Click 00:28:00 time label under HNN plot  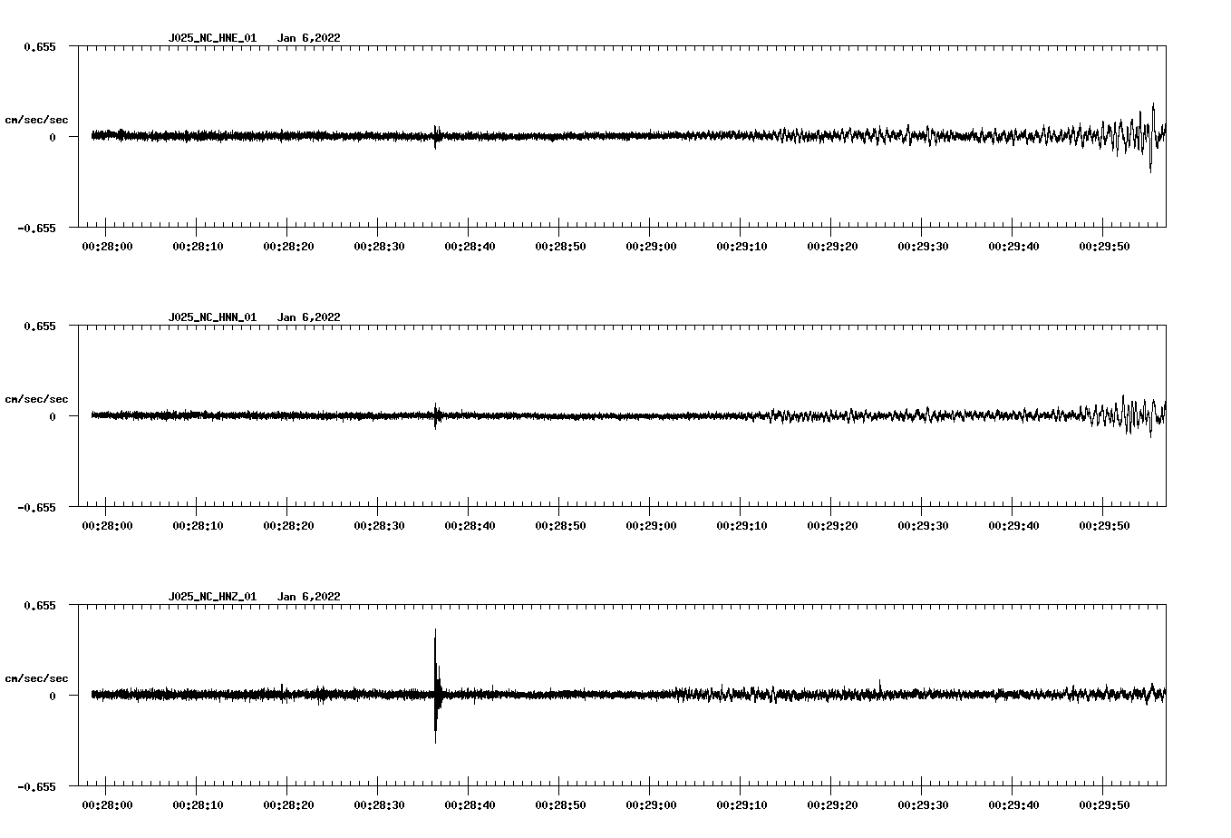107,525
